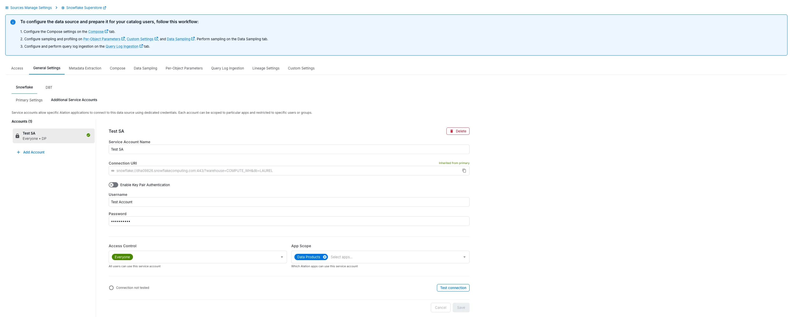793x317 pixels.
Task: Select the Per-Object Parameters tab
Action: click(184, 68)
